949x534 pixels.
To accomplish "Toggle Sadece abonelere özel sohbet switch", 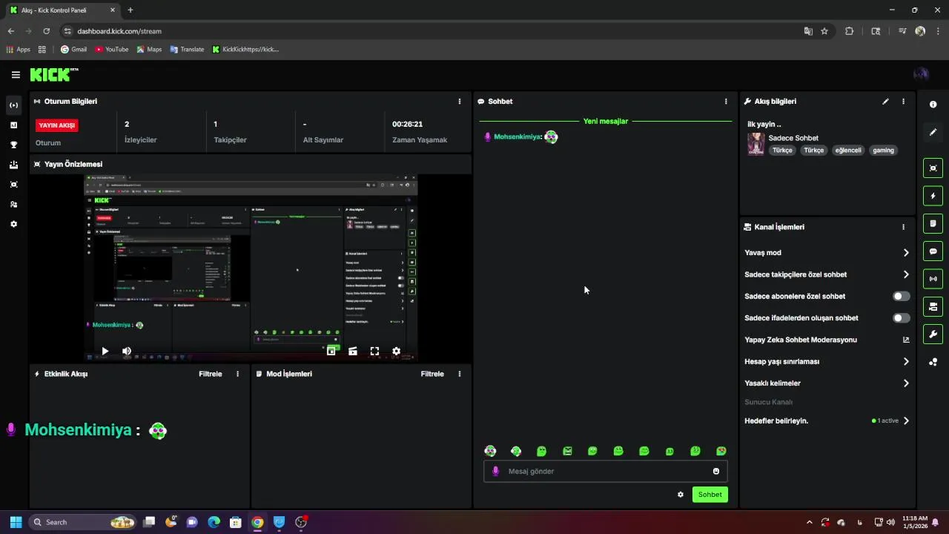I will (x=901, y=296).
